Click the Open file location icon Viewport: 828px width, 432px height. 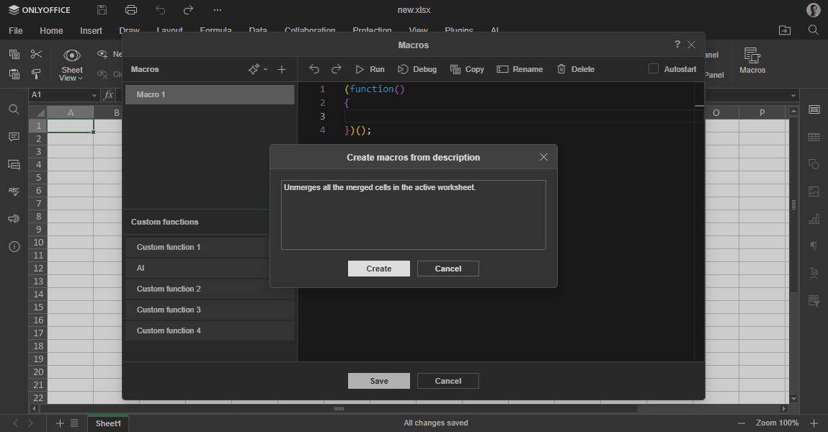coord(785,30)
